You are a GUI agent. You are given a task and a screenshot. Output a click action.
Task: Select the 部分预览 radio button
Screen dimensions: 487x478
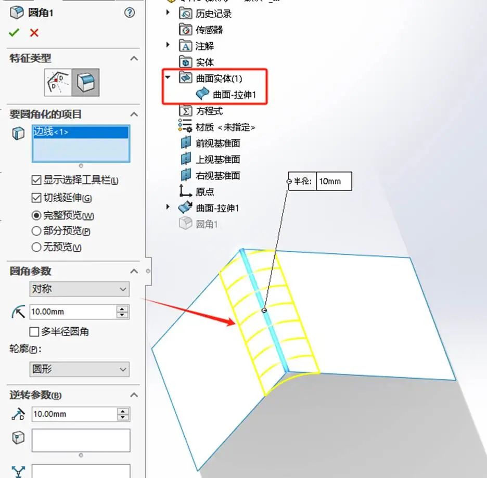(36, 231)
